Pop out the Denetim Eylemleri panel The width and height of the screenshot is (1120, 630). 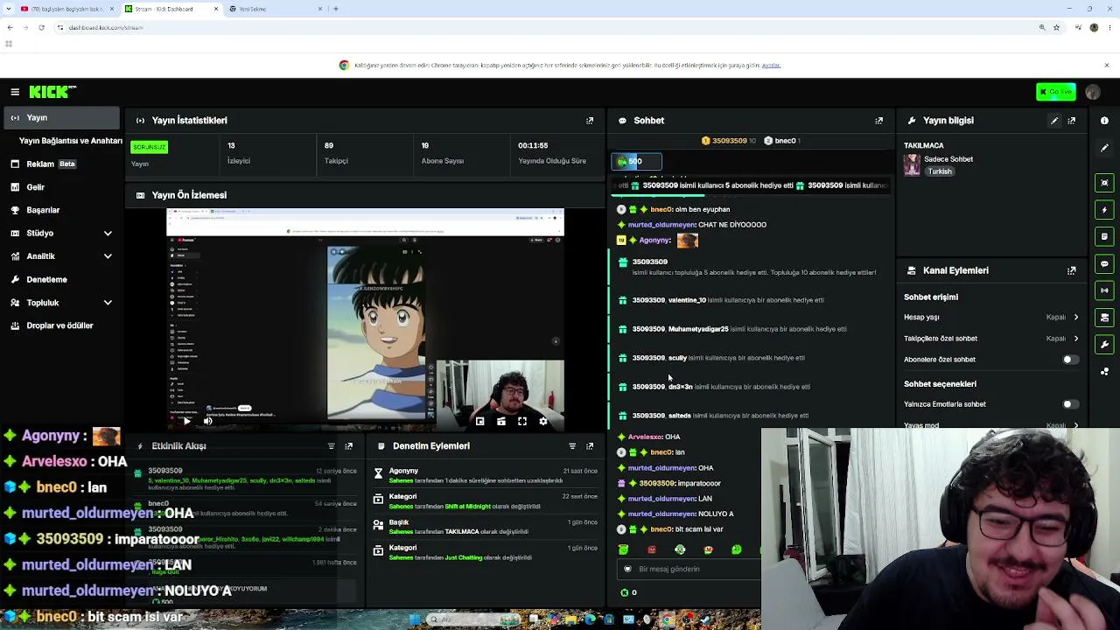[x=590, y=446]
